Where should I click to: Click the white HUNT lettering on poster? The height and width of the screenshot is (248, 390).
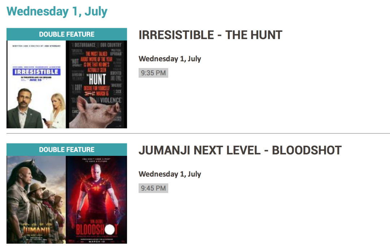click(x=97, y=79)
